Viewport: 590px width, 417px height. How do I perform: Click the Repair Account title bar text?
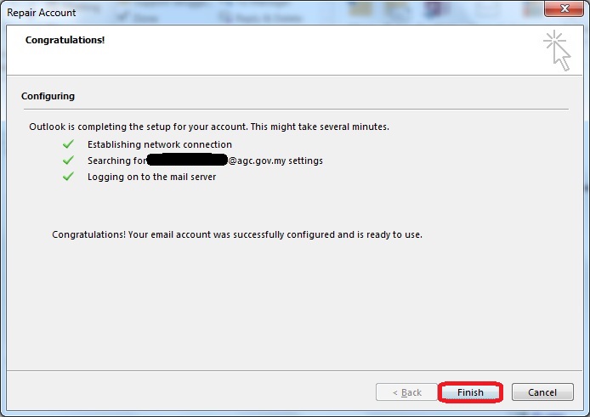[x=40, y=13]
